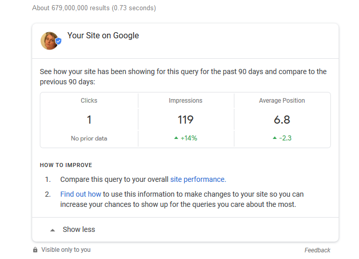Collapse card with Show less arrow
359x259 pixels.
coord(53,230)
